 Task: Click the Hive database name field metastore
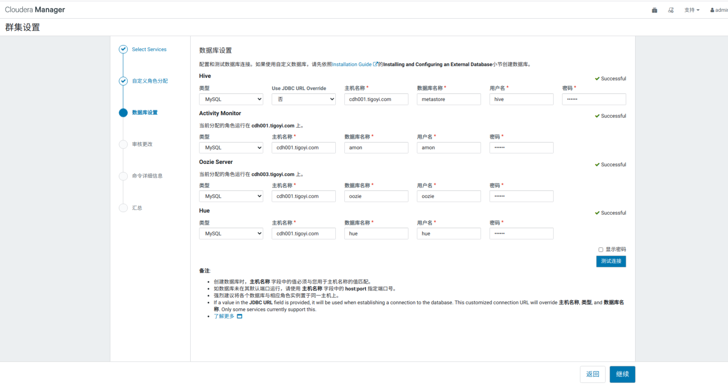[x=449, y=99]
